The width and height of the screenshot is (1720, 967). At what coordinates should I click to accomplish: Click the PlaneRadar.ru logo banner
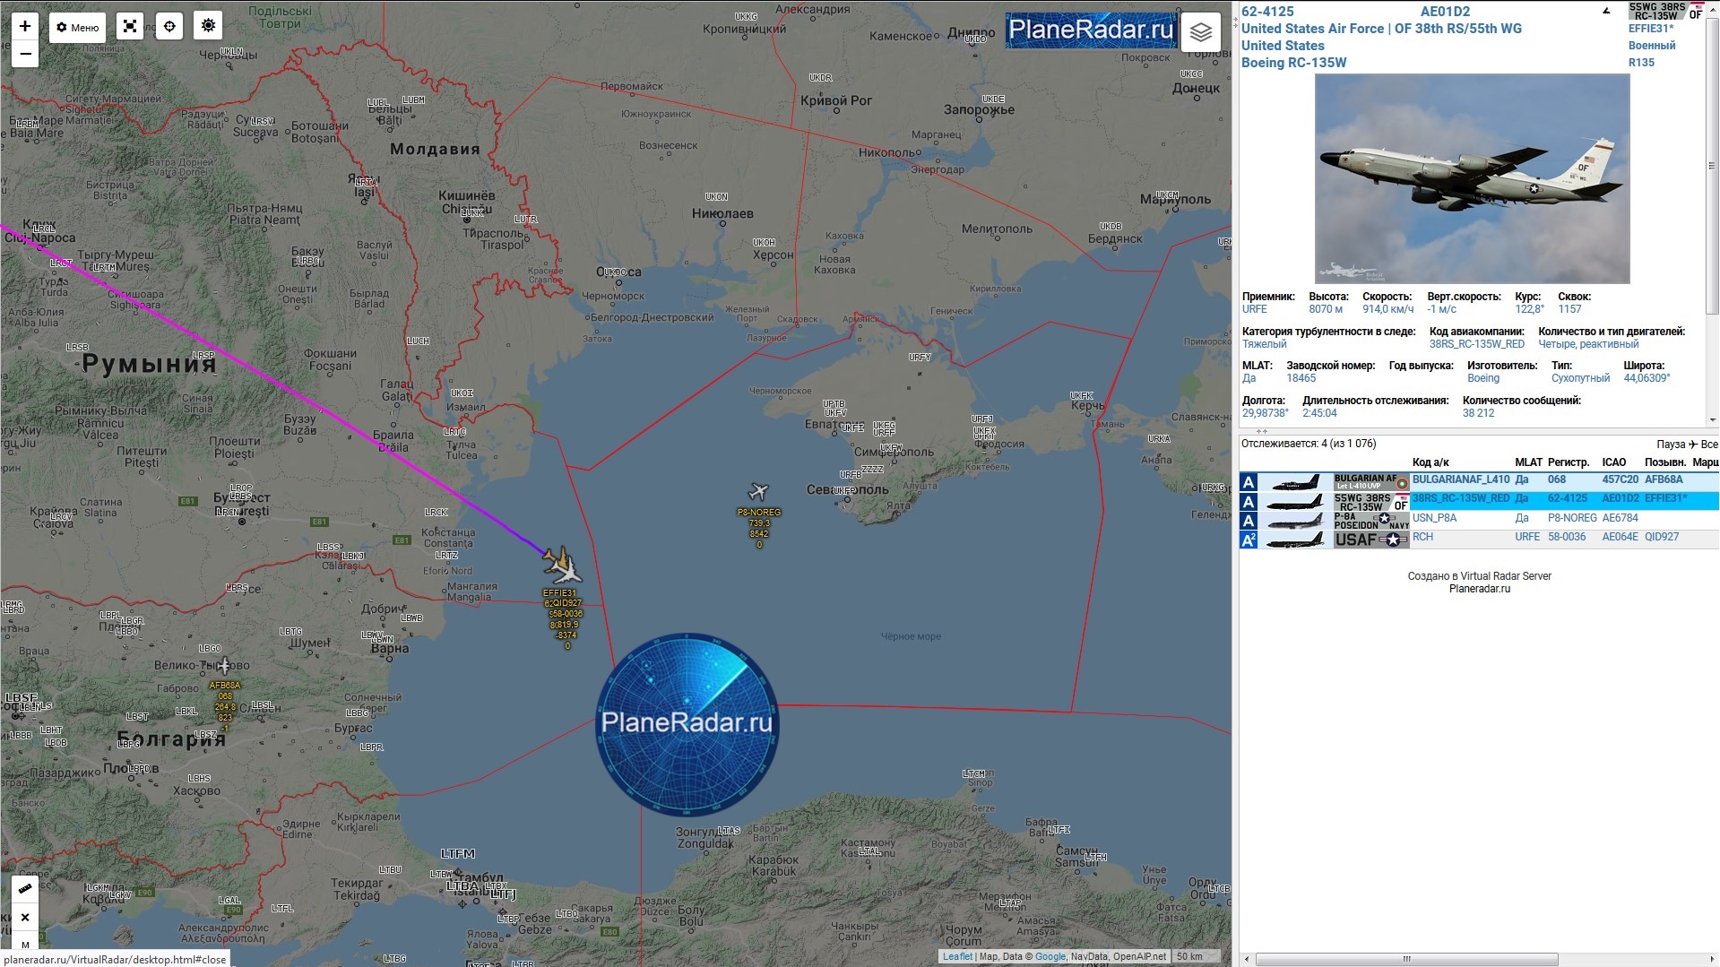[1090, 30]
